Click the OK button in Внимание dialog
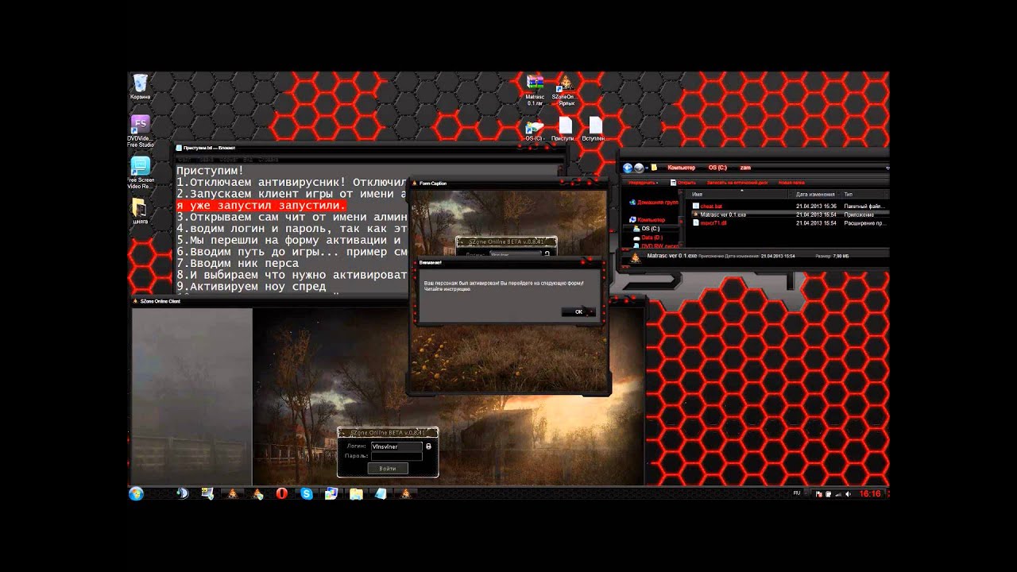 (x=578, y=311)
